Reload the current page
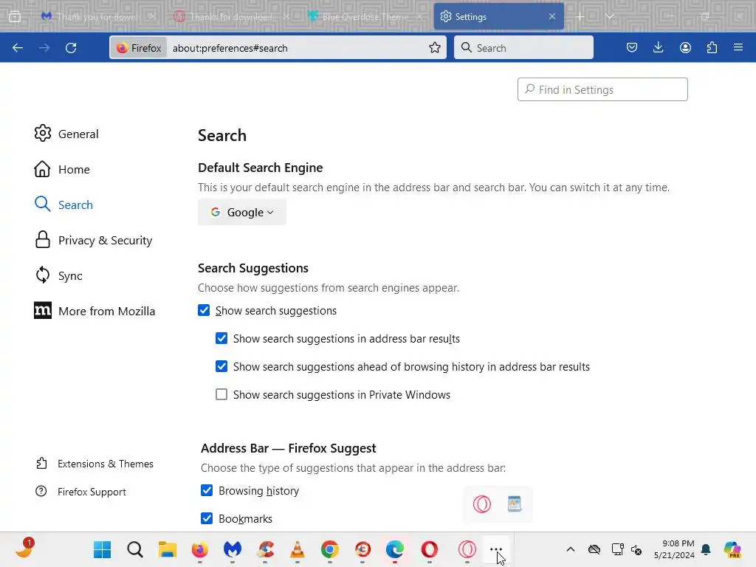The width and height of the screenshot is (756, 567). point(71,48)
